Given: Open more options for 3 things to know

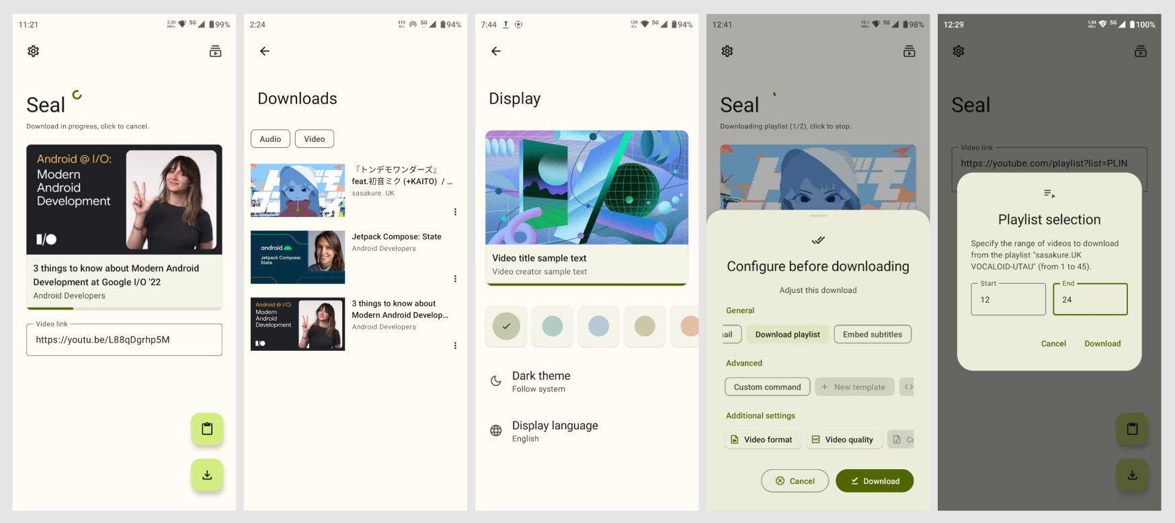Looking at the screenshot, I should click(455, 346).
